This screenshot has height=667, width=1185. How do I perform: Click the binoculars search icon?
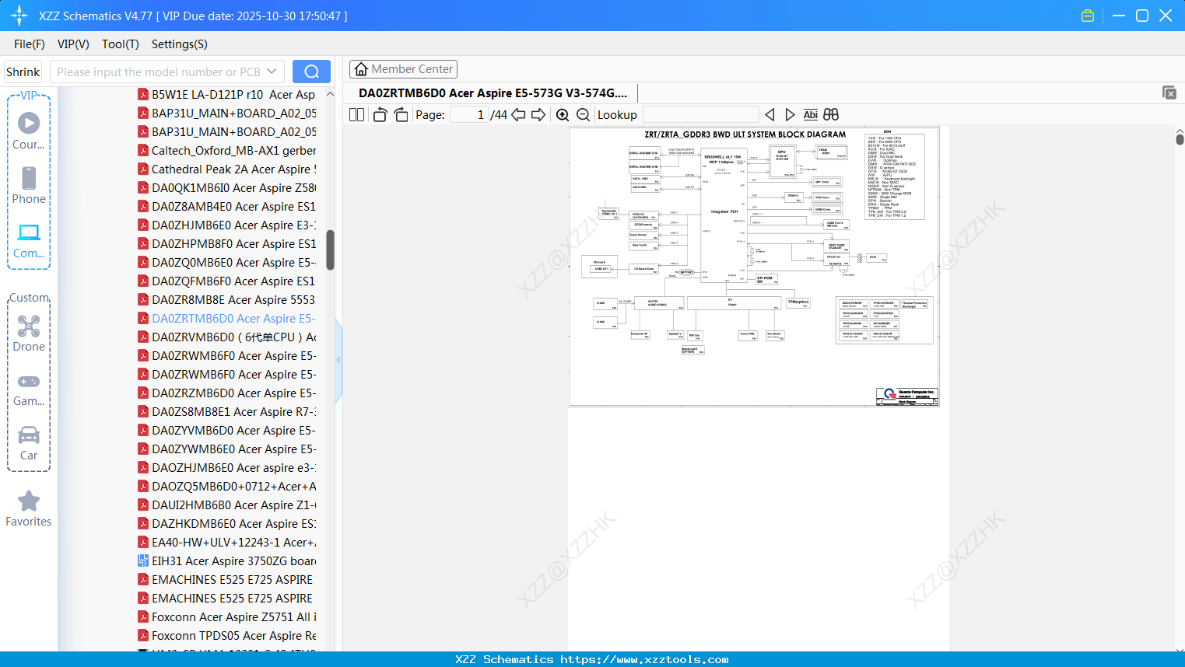pyautogui.click(x=831, y=115)
